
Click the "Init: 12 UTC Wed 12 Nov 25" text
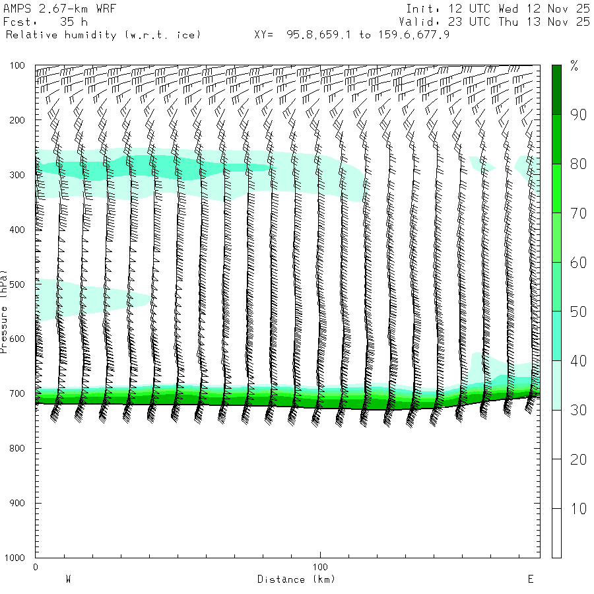pos(498,9)
